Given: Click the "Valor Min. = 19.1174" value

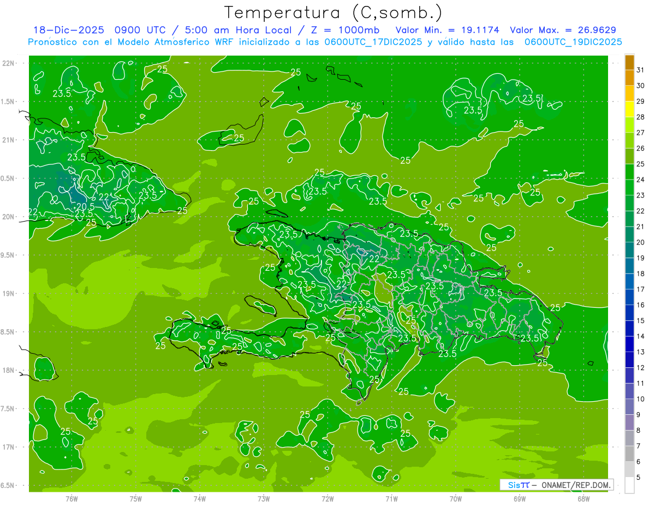Looking at the screenshot, I should click(x=447, y=30).
